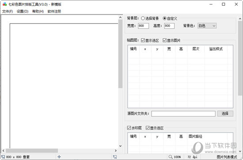Screen dimensions: 243x160
Task: Click the app logo icon in title bar
Action: coord(5,4)
